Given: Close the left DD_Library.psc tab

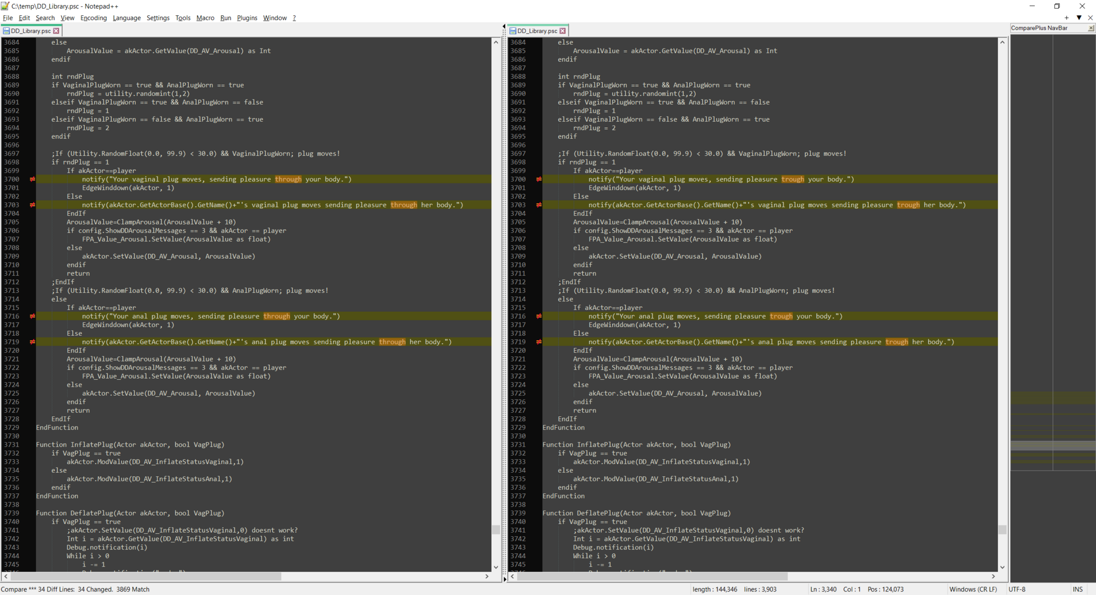Looking at the screenshot, I should coord(56,31).
